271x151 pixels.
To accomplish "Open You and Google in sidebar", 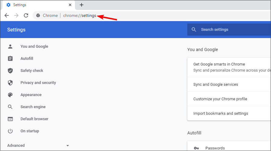I will click(x=34, y=46).
